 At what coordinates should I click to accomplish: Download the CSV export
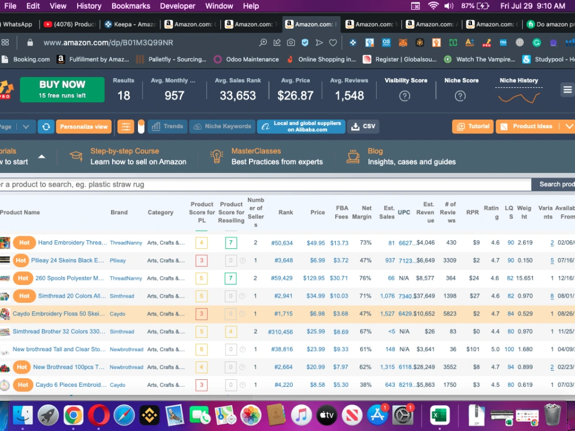363,126
